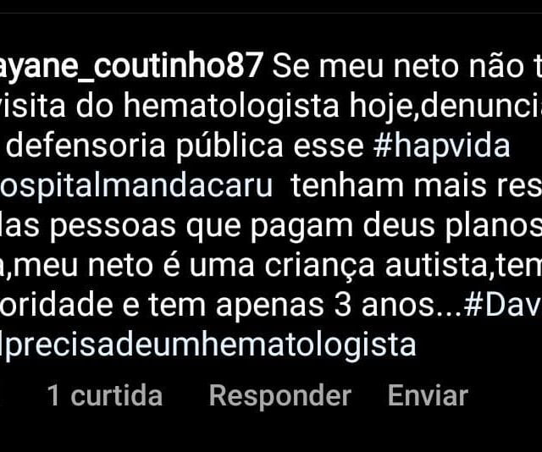Viewport: 542px width, 452px height.
Task: Open the ayane_coutinho87 profile username
Action: pyautogui.click(x=131, y=67)
